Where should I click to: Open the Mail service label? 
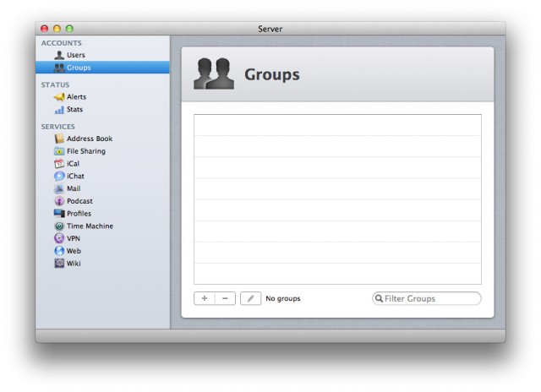(x=74, y=188)
